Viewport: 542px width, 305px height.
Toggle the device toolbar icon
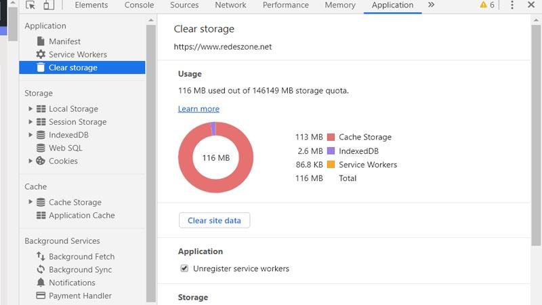point(48,5)
